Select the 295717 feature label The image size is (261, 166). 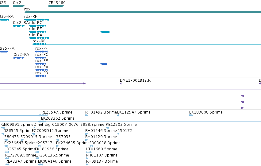pyautogui.click(x=45, y=143)
